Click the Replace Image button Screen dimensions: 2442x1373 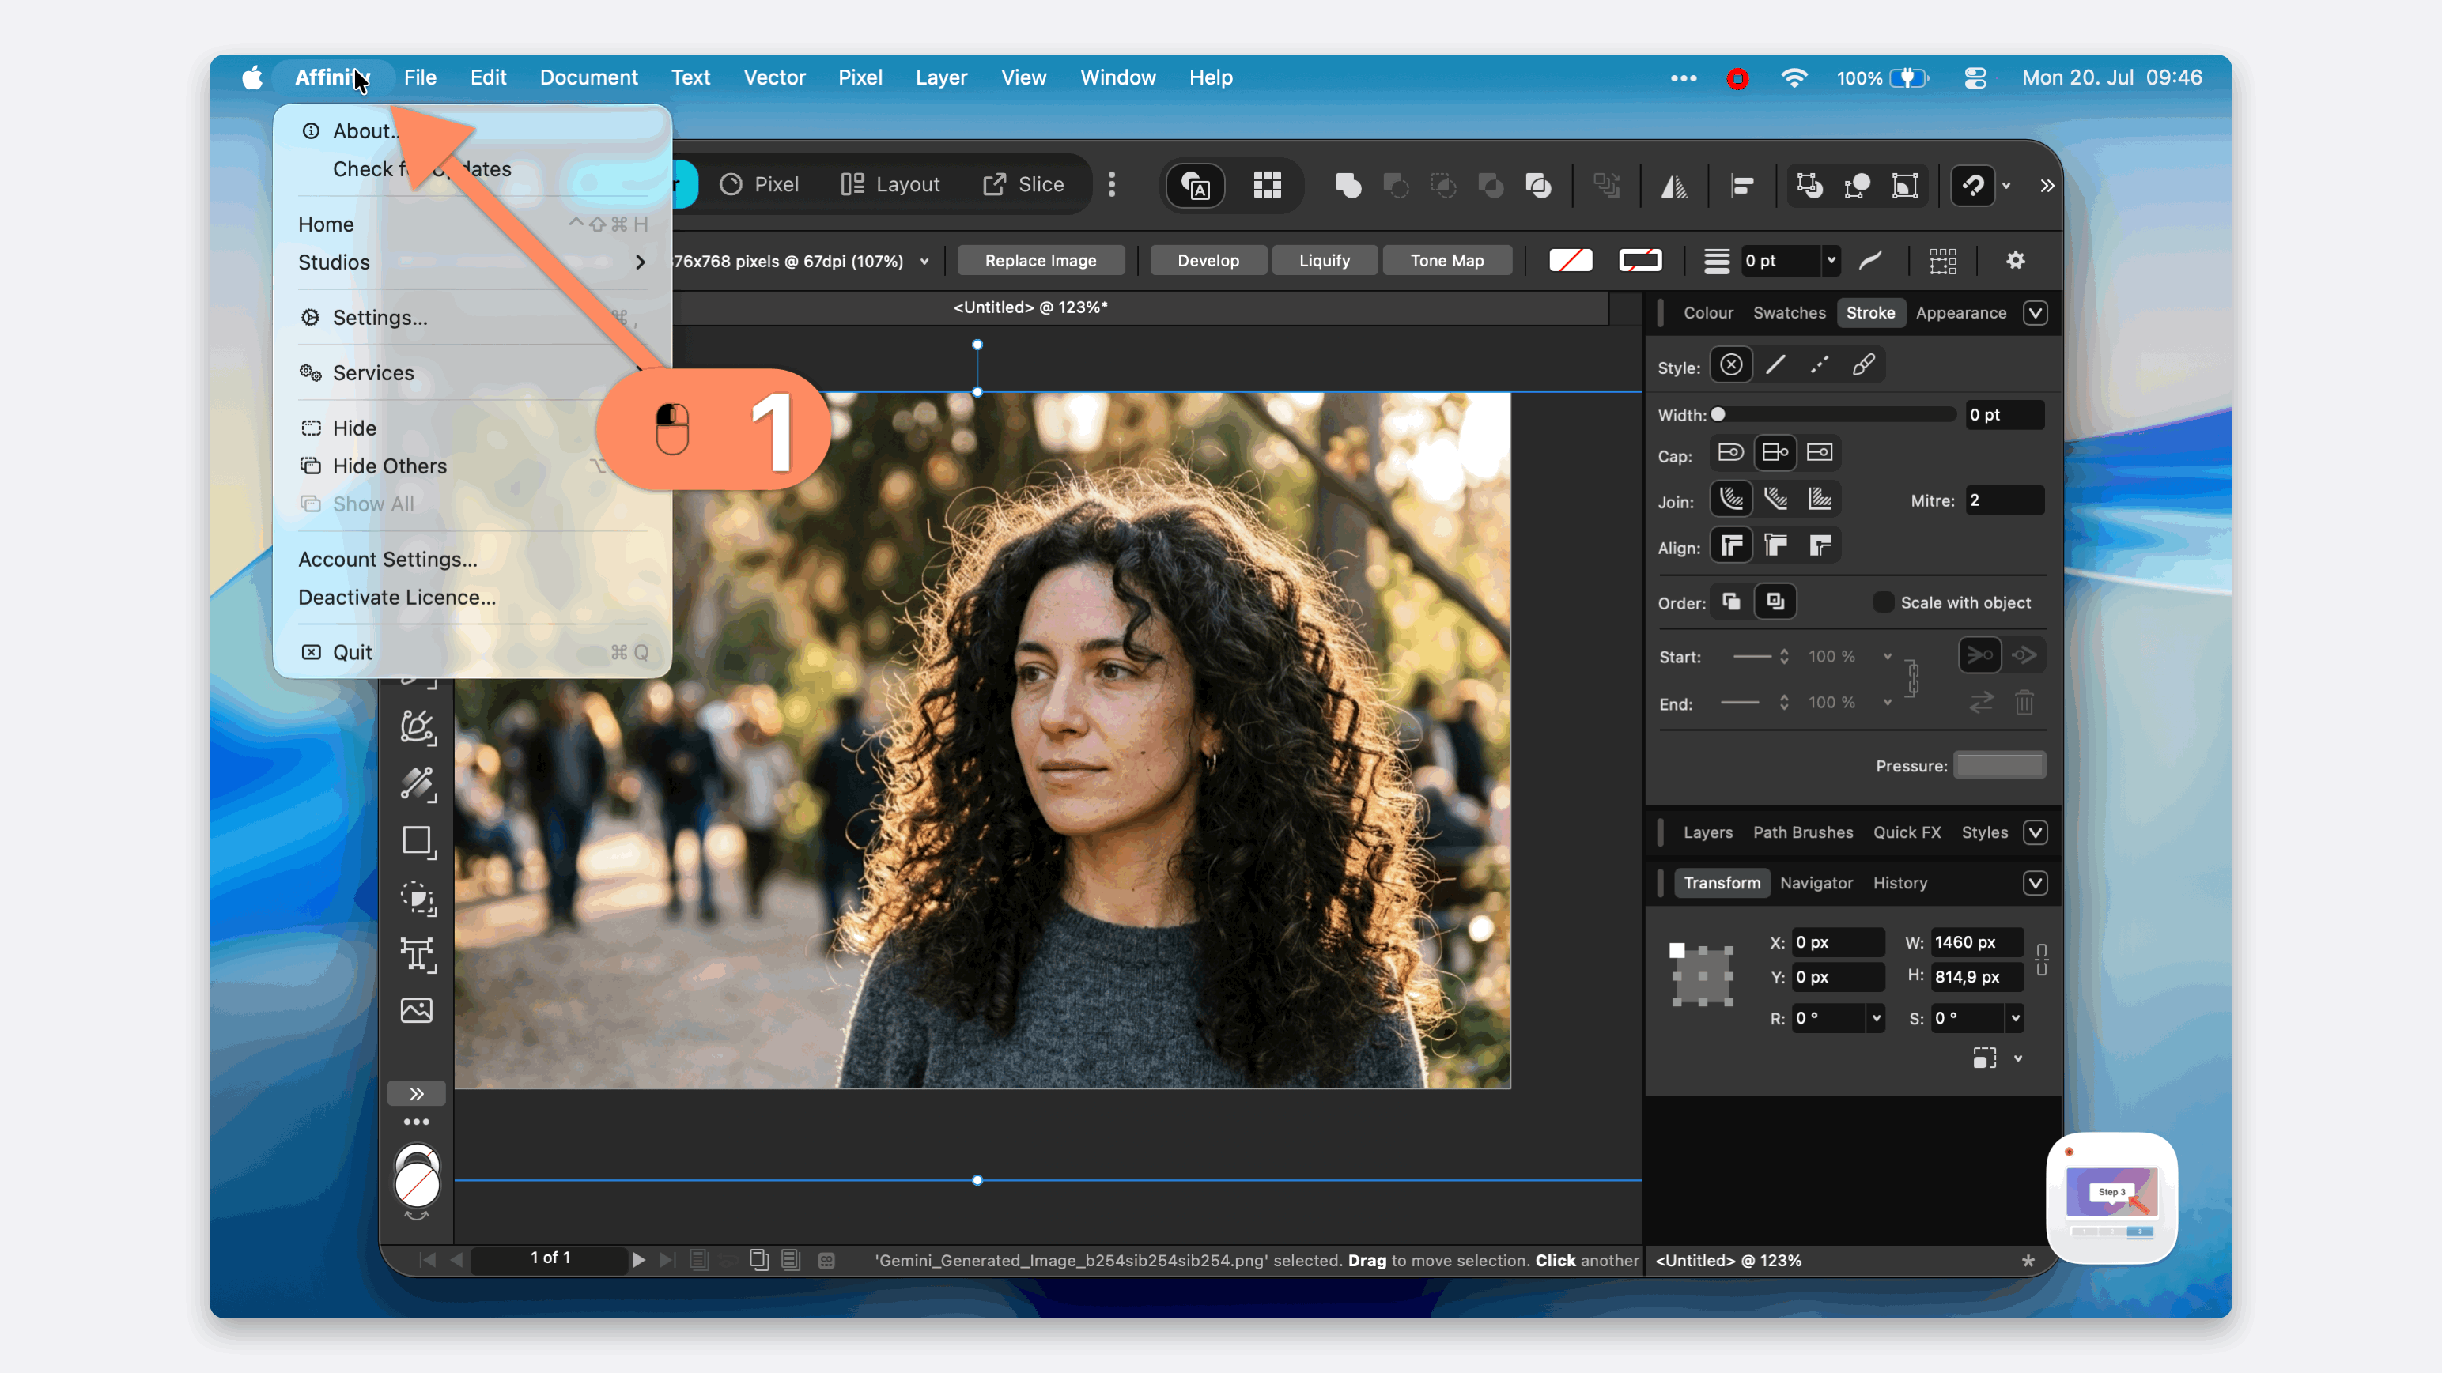pos(1041,261)
